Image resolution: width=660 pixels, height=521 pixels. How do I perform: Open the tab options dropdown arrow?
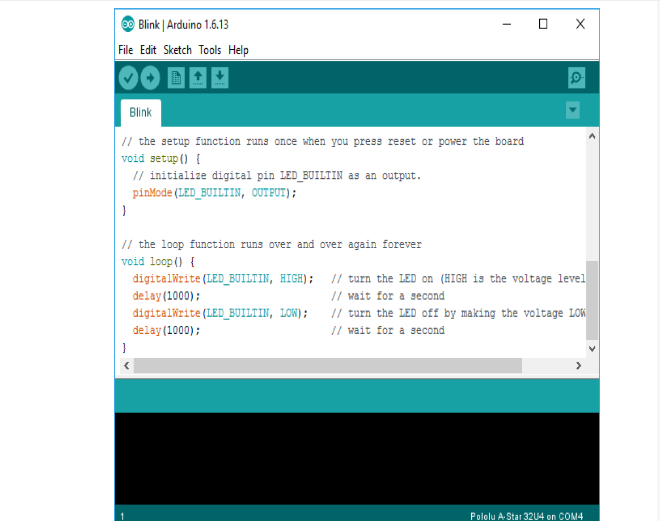573,110
